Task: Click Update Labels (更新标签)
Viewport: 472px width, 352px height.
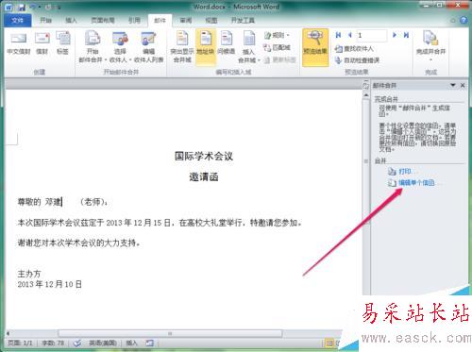Action: [x=279, y=59]
